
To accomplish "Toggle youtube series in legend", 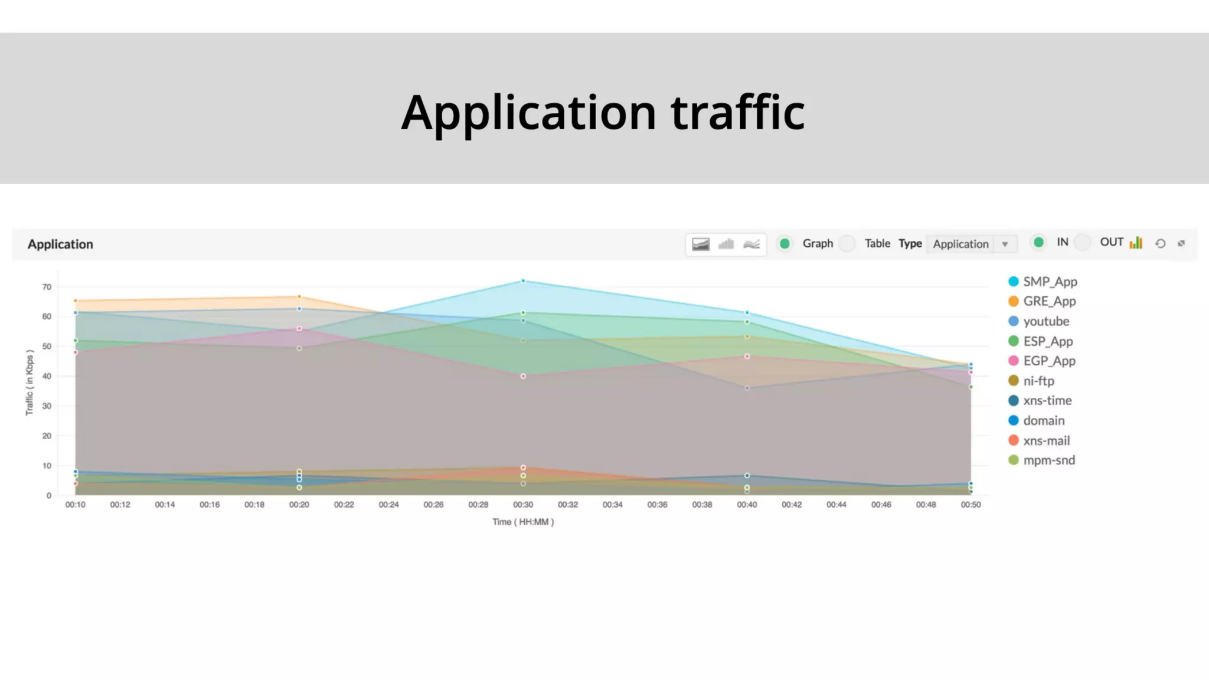I will (1039, 321).
